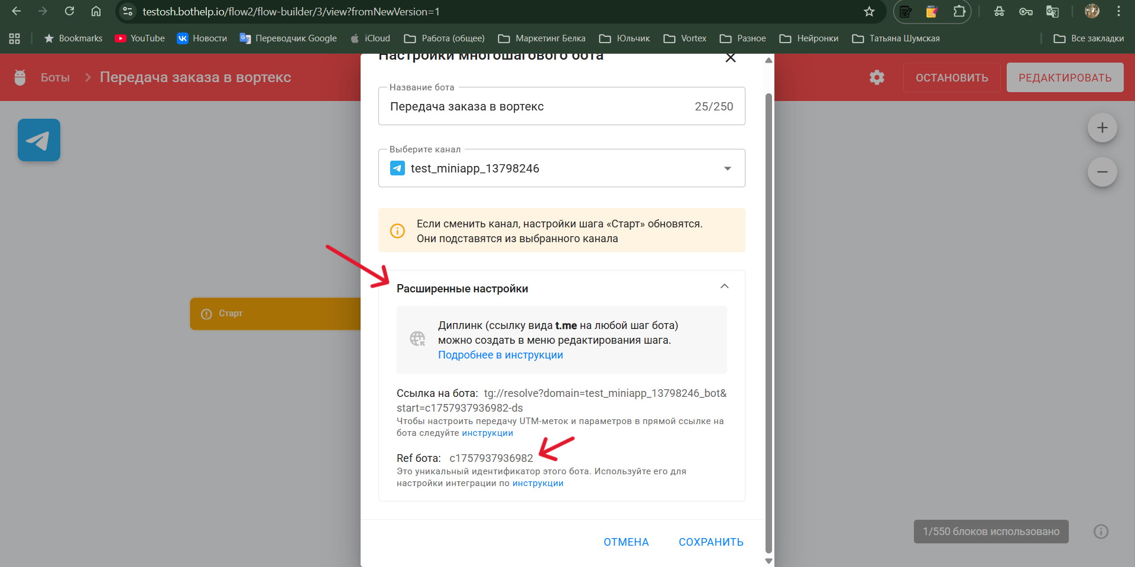1135x567 pixels.
Task: Click info icon beside 1/550 блоков counter
Action: pyautogui.click(x=1101, y=532)
